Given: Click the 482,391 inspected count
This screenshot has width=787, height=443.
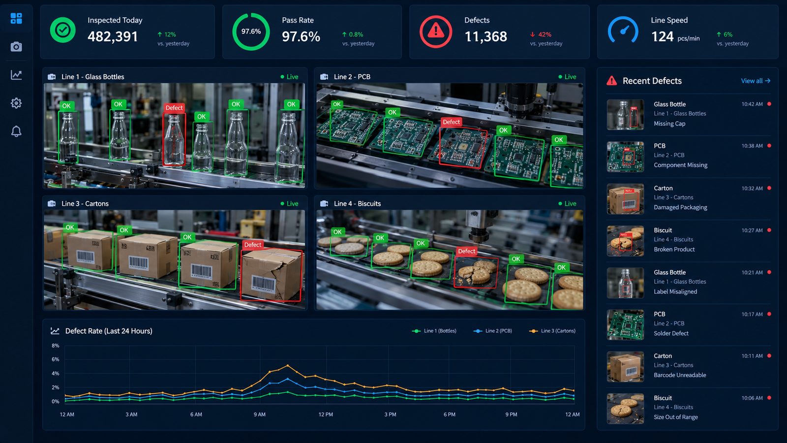Looking at the screenshot, I should [113, 36].
